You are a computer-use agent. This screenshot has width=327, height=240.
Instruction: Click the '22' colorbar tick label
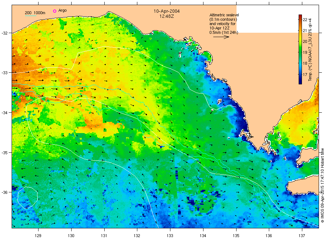[x=305, y=20]
